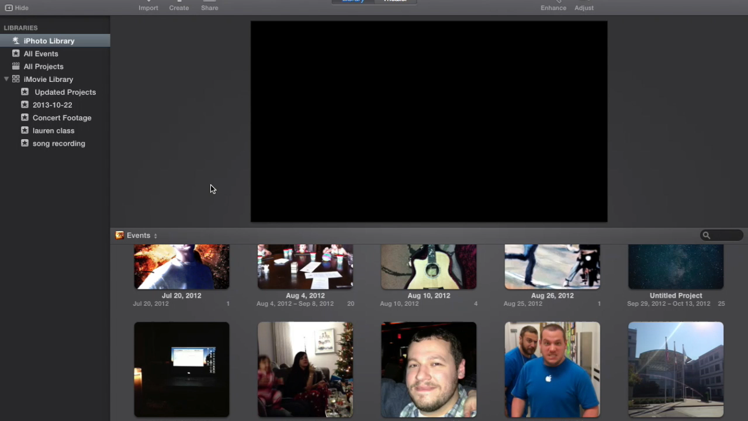Click the iMovie Library grid icon

[x=16, y=79]
